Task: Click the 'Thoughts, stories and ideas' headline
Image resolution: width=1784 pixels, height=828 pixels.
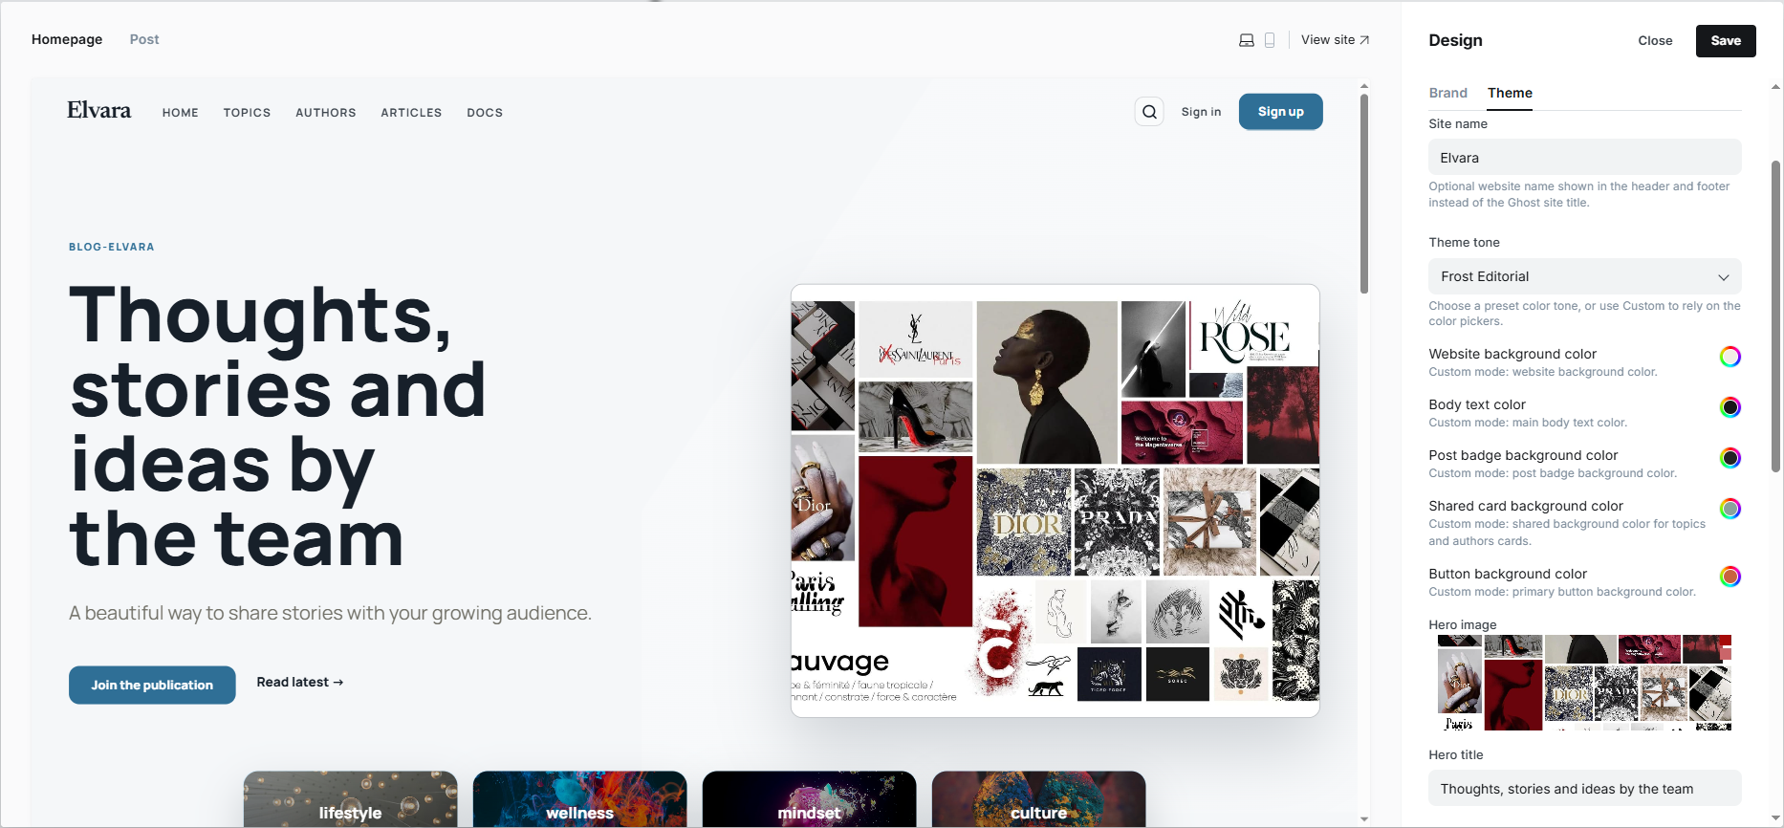Action: 278,426
